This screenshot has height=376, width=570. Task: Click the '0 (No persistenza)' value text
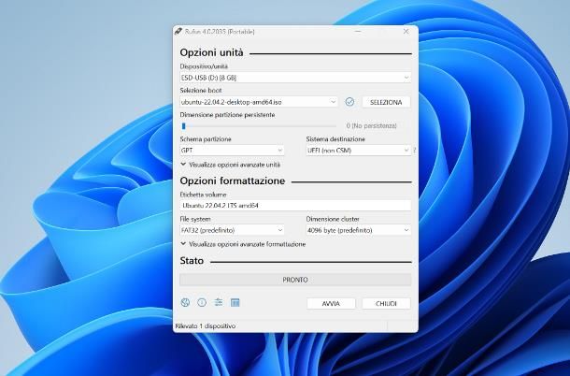(x=371, y=125)
